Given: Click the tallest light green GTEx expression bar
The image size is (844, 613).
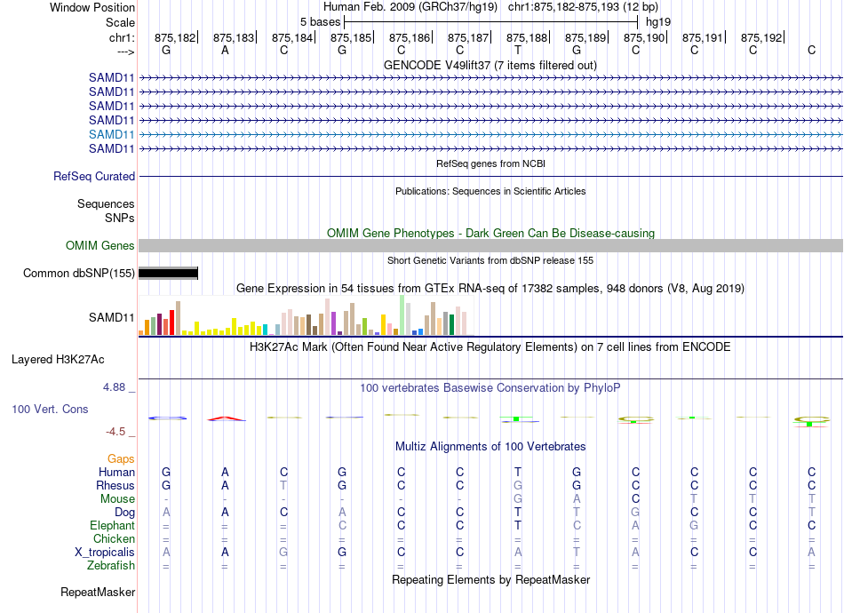Looking at the screenshot, I should (x=402, y=314).
